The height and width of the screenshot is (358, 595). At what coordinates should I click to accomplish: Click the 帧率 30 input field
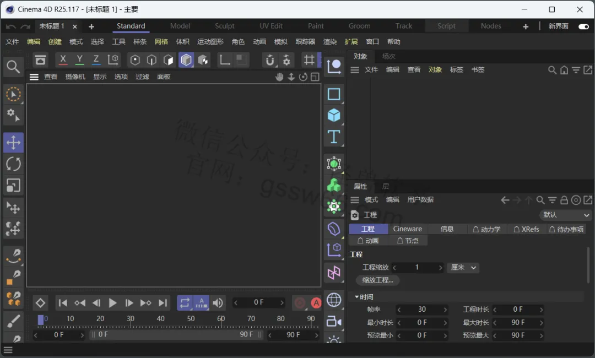click(x=422, y=310)
